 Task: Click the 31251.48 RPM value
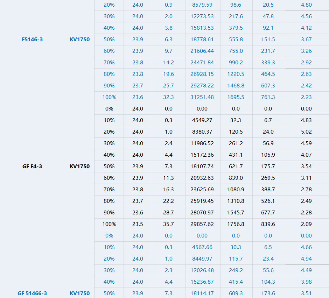[202, 97]
